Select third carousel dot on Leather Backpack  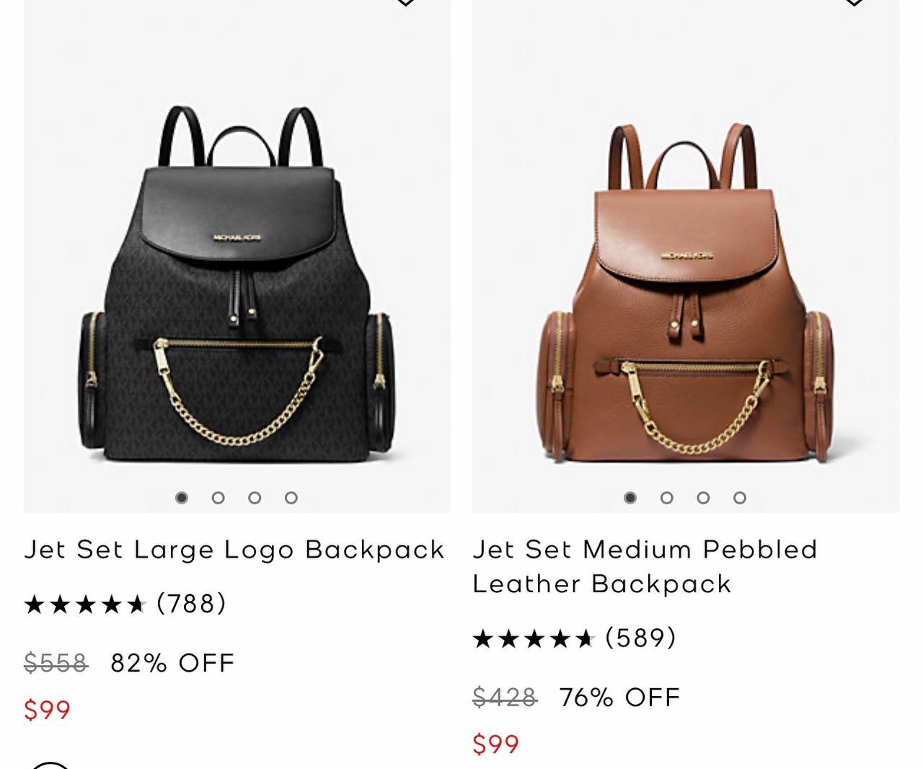[703, 498]
